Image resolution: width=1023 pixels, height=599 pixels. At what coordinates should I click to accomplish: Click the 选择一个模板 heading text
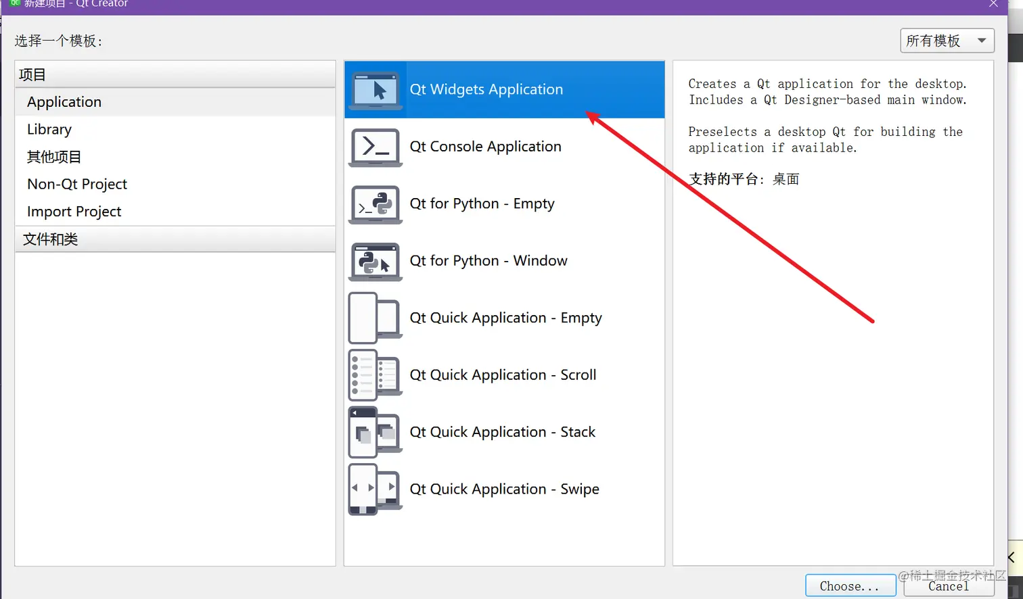point(59,41)
